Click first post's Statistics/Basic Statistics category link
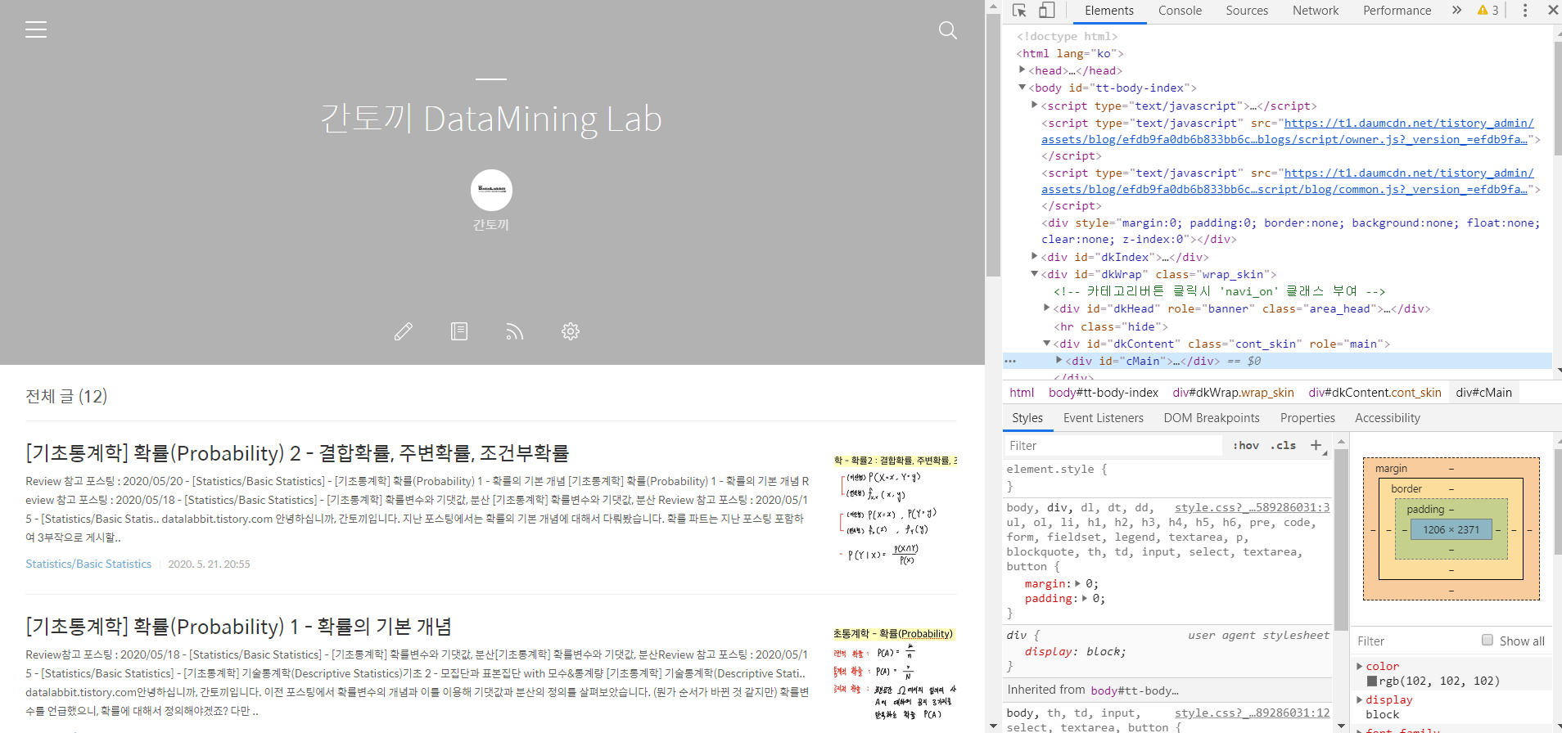 [88, 564]
